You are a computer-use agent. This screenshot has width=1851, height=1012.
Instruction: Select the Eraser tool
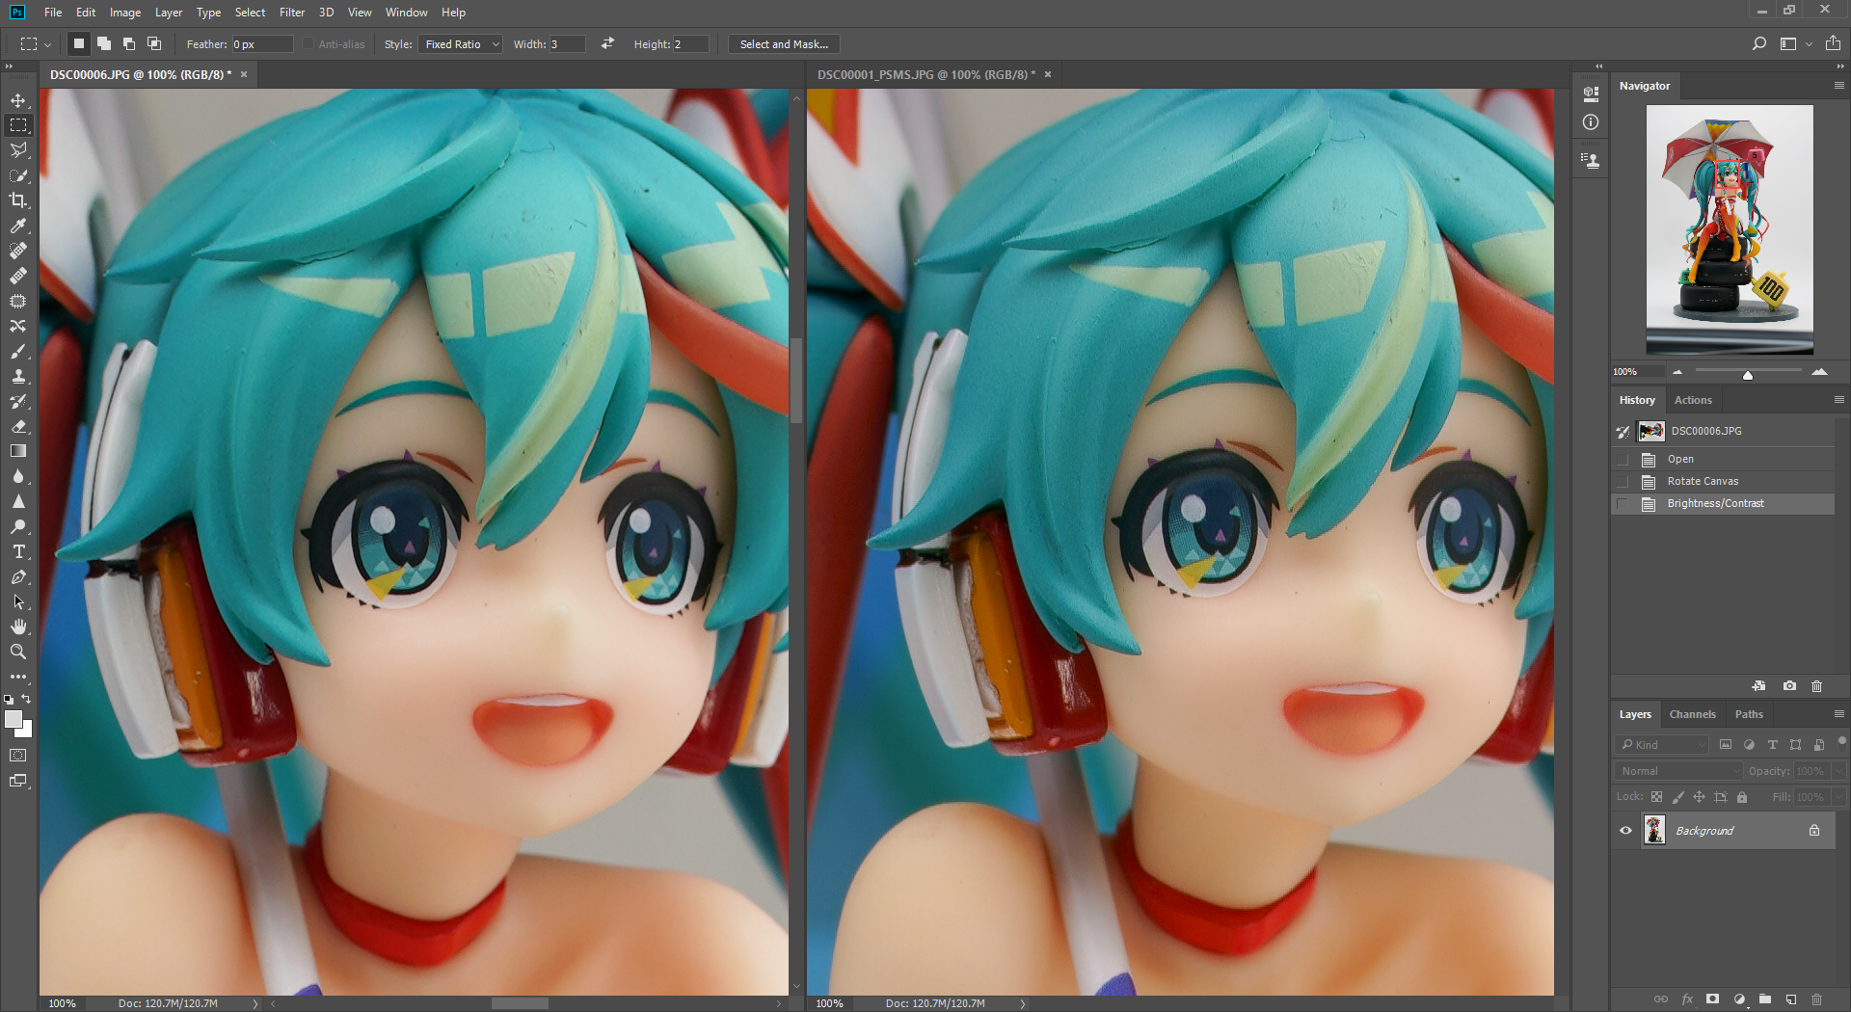(x=18, y=426)
